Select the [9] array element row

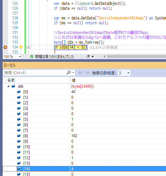(x=86, y=141)
